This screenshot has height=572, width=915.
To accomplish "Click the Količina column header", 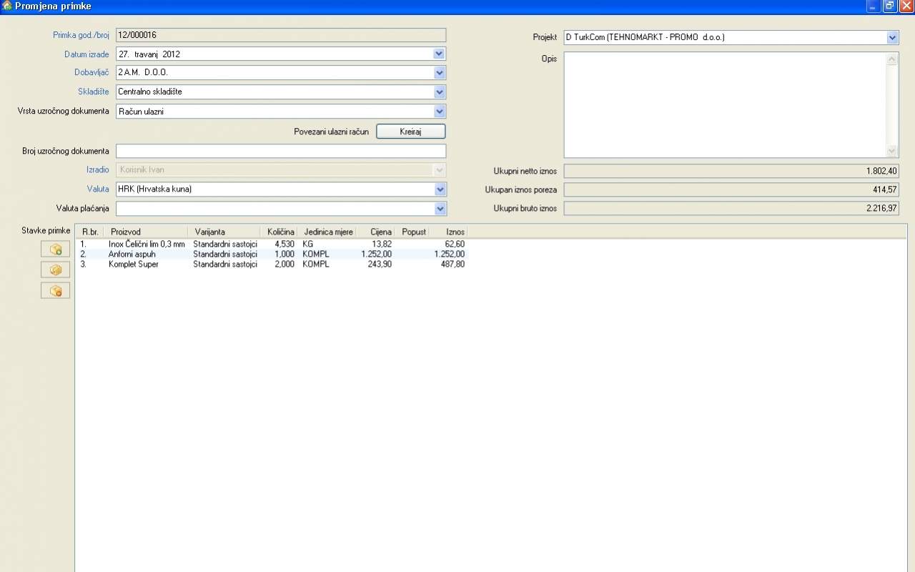I will pyautogui.click(x=280, y=232).
